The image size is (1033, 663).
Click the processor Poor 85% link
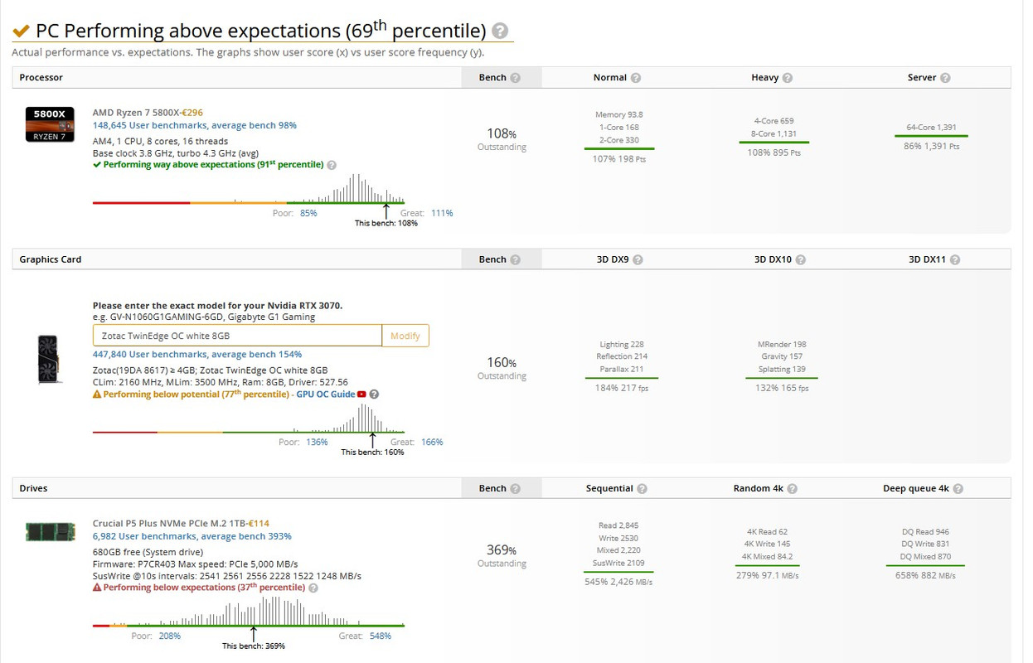(x=308, y=214)
